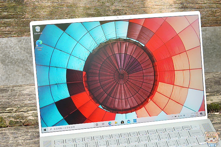Click the battery status tray icon

pos(176,116)
